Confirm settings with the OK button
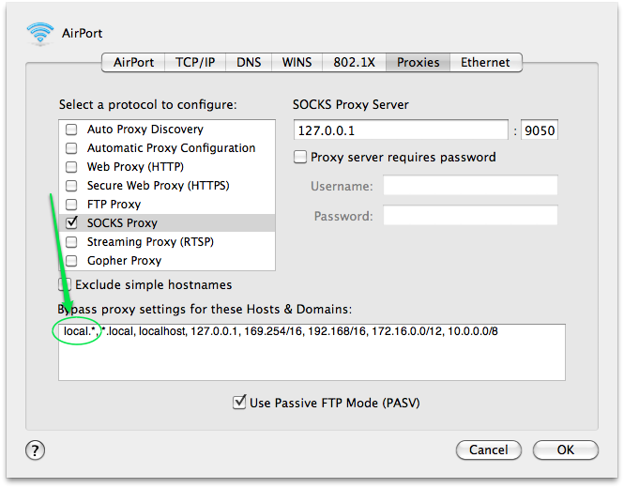The height and width of the screenshot is (488, 624). coord(566,450)
